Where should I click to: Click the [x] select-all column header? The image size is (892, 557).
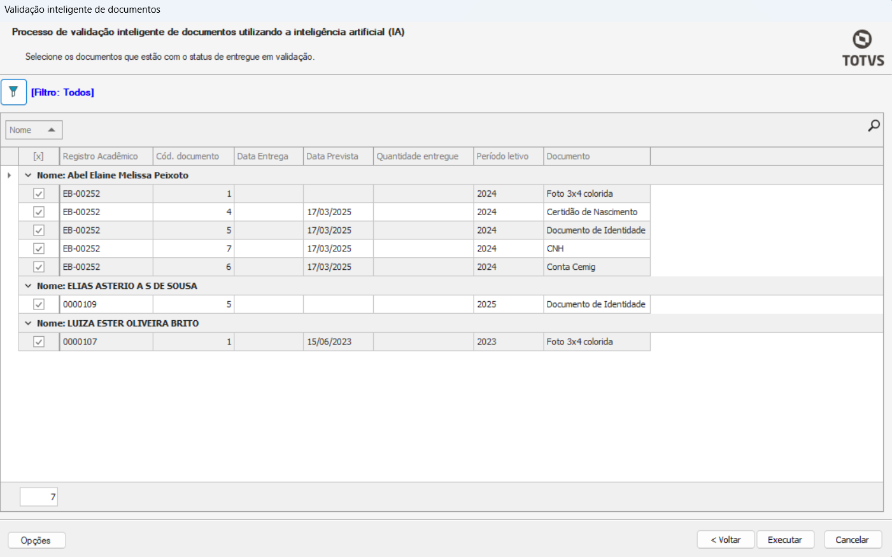pyautogui.click(x=39, y=157)
